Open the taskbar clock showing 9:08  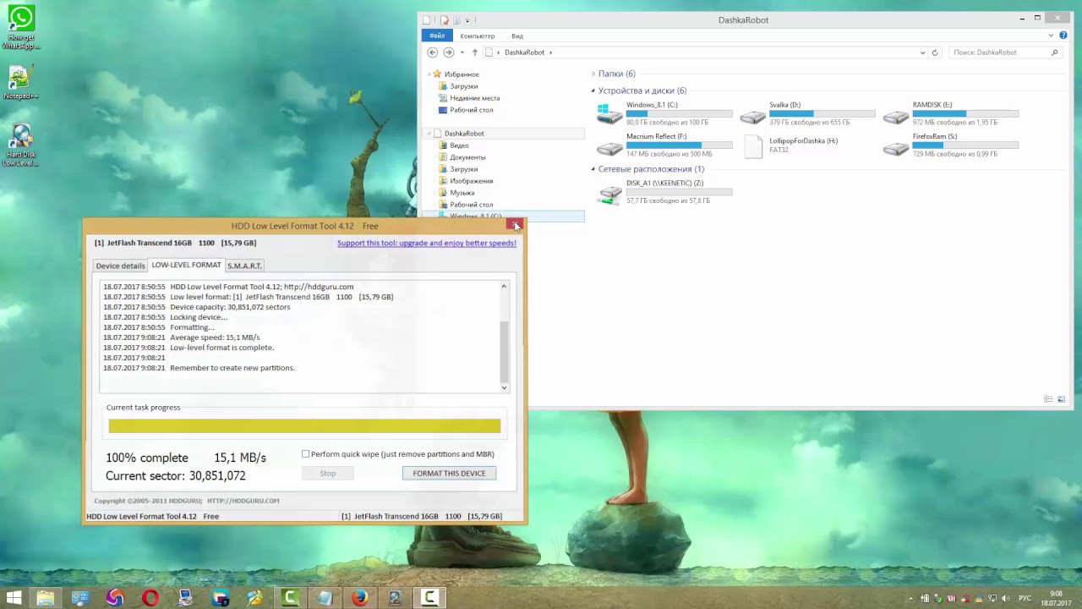point(1056,598)
